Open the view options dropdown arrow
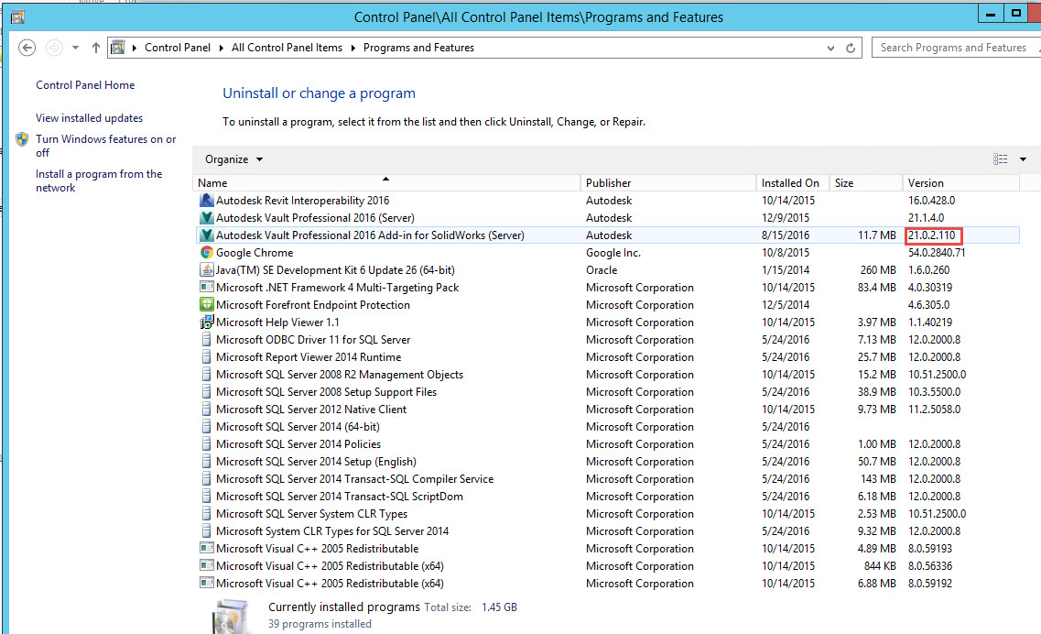 [x=1023, y=159]
